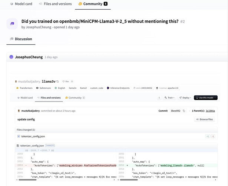The height and width of the screenshot is (186, 228).
Task: Like the llama3v model
Action: (66, 81)
